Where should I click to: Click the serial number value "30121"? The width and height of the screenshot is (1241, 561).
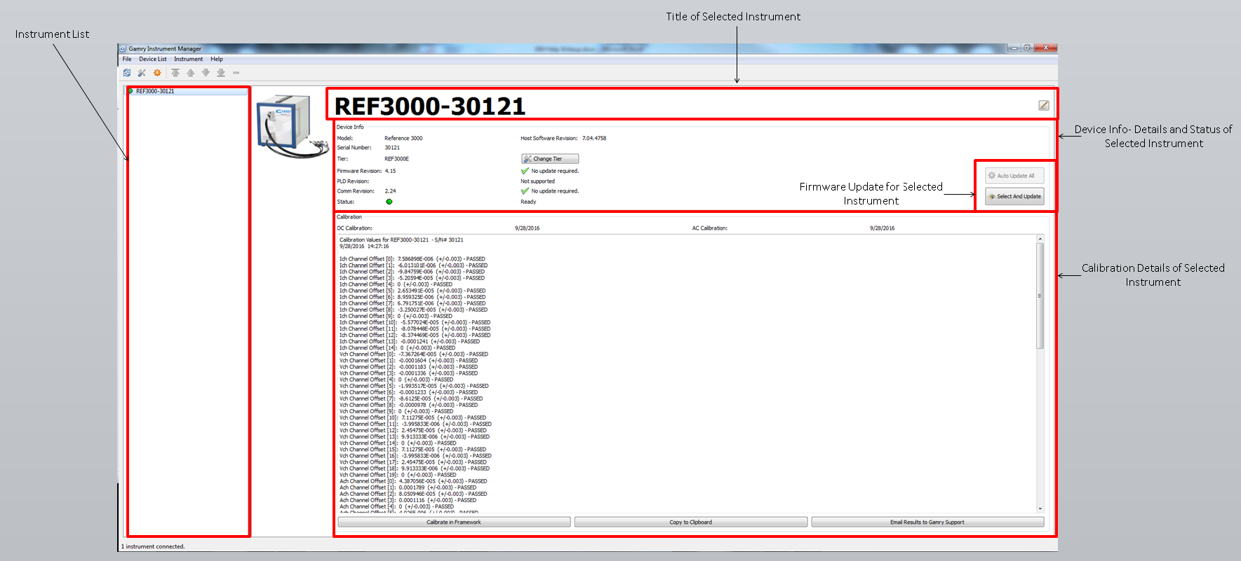(392, 148)
